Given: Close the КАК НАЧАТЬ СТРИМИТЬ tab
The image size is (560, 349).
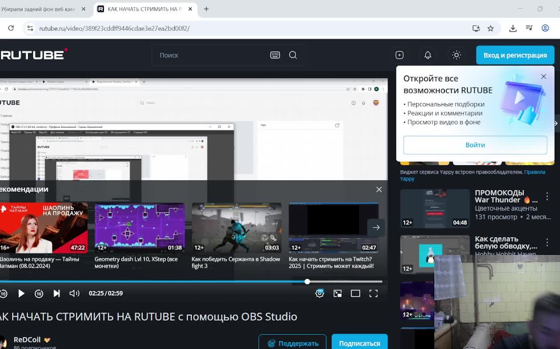Looking at the screenshot, I should point(190,9).
